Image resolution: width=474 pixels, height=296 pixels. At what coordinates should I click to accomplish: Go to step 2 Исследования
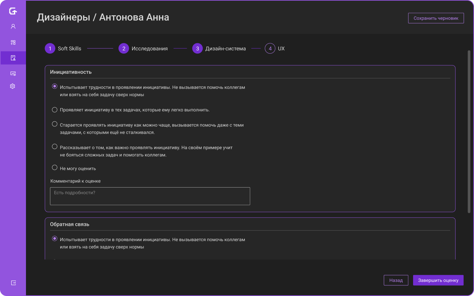click(143, 49)
